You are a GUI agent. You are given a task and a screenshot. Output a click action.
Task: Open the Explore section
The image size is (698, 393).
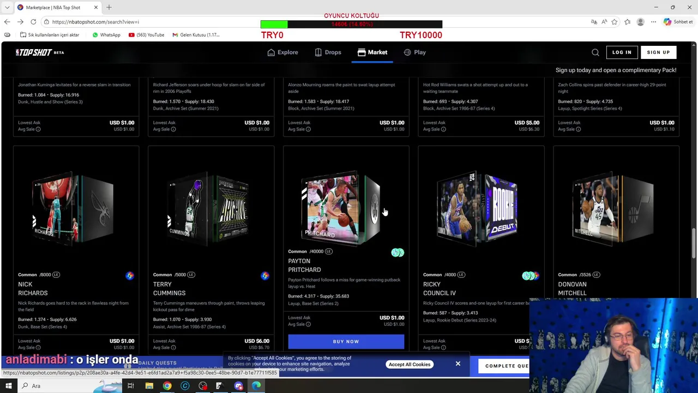click(x=282, y=52)
